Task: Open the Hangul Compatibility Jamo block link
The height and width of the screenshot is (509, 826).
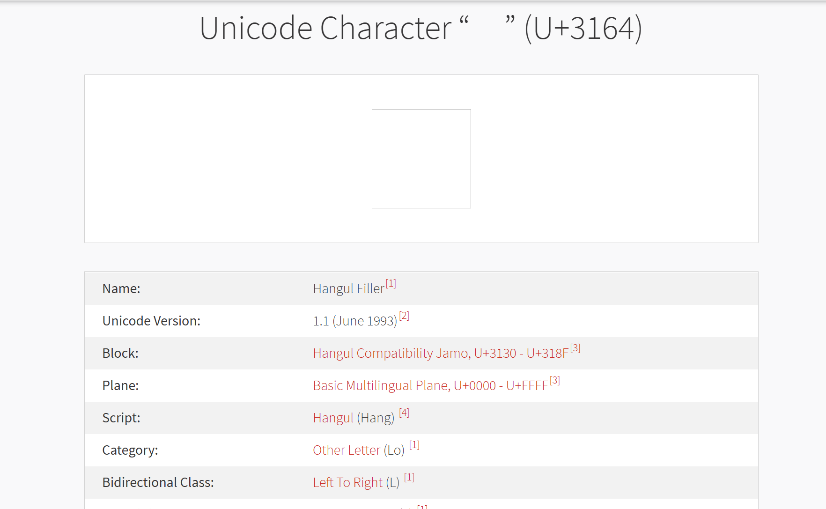Action: [441, 353]
